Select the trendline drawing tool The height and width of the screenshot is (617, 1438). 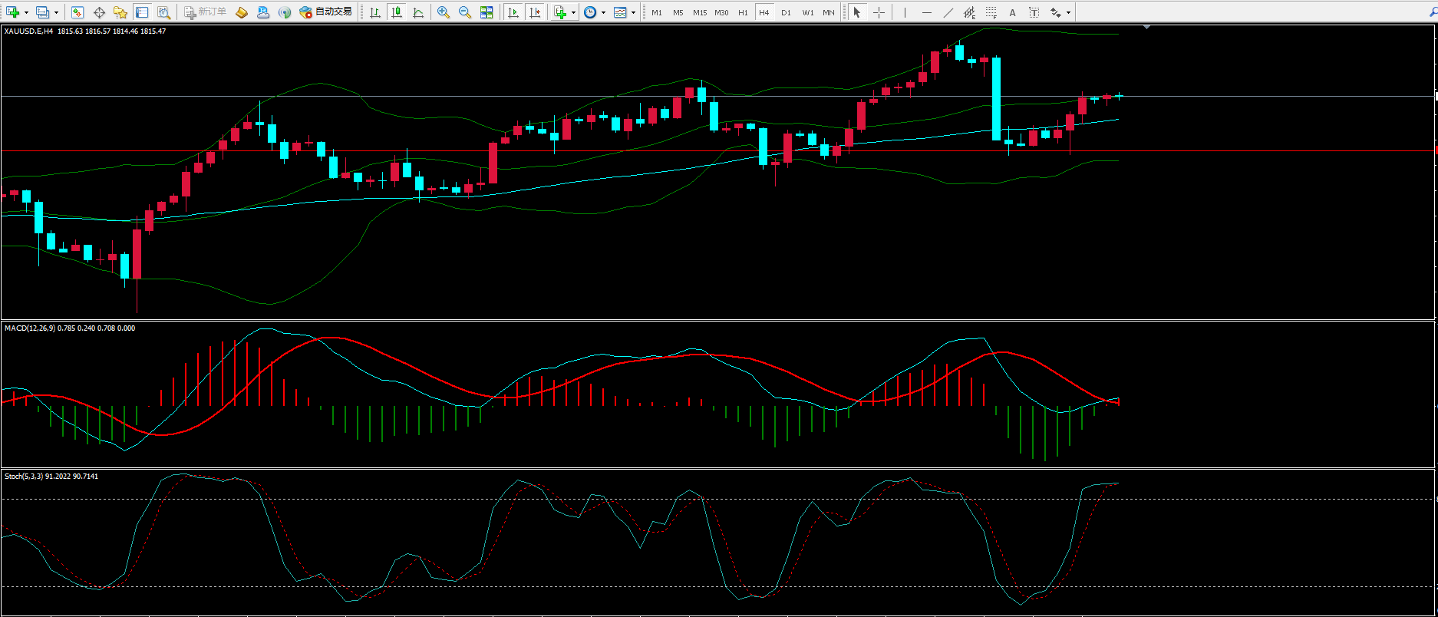[948, 12]
